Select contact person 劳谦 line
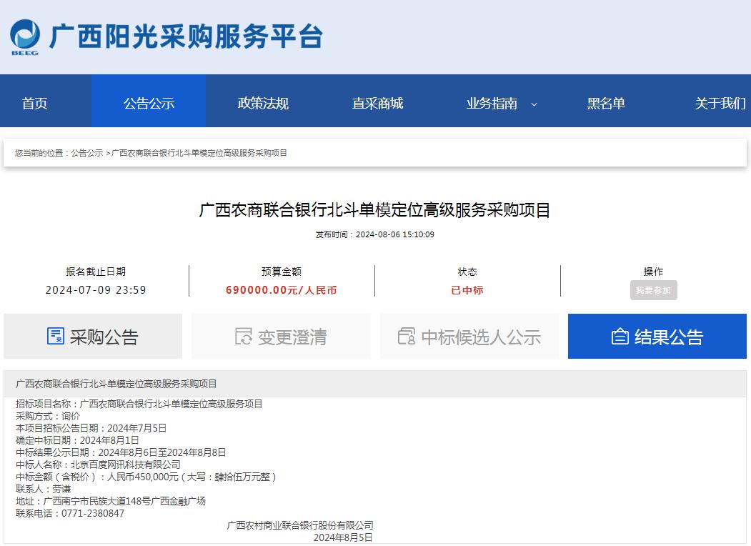 click(43, 489)
